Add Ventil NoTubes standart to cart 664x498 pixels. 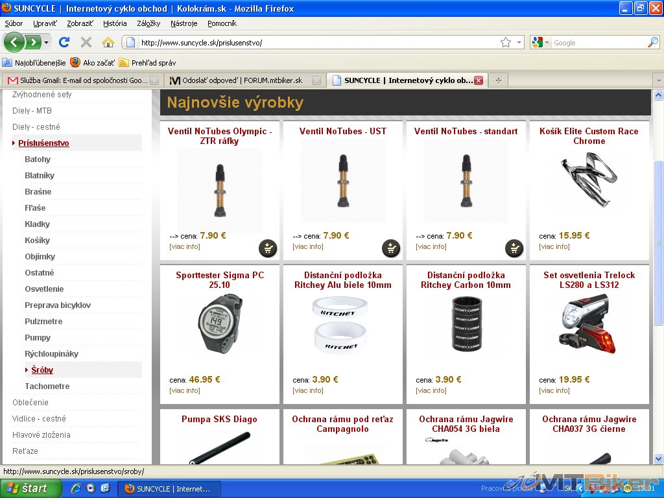pos(514,248)
